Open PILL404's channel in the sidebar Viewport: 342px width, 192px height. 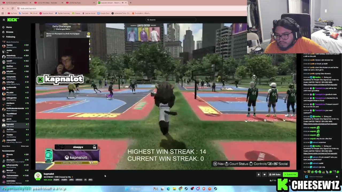[15, 93]
